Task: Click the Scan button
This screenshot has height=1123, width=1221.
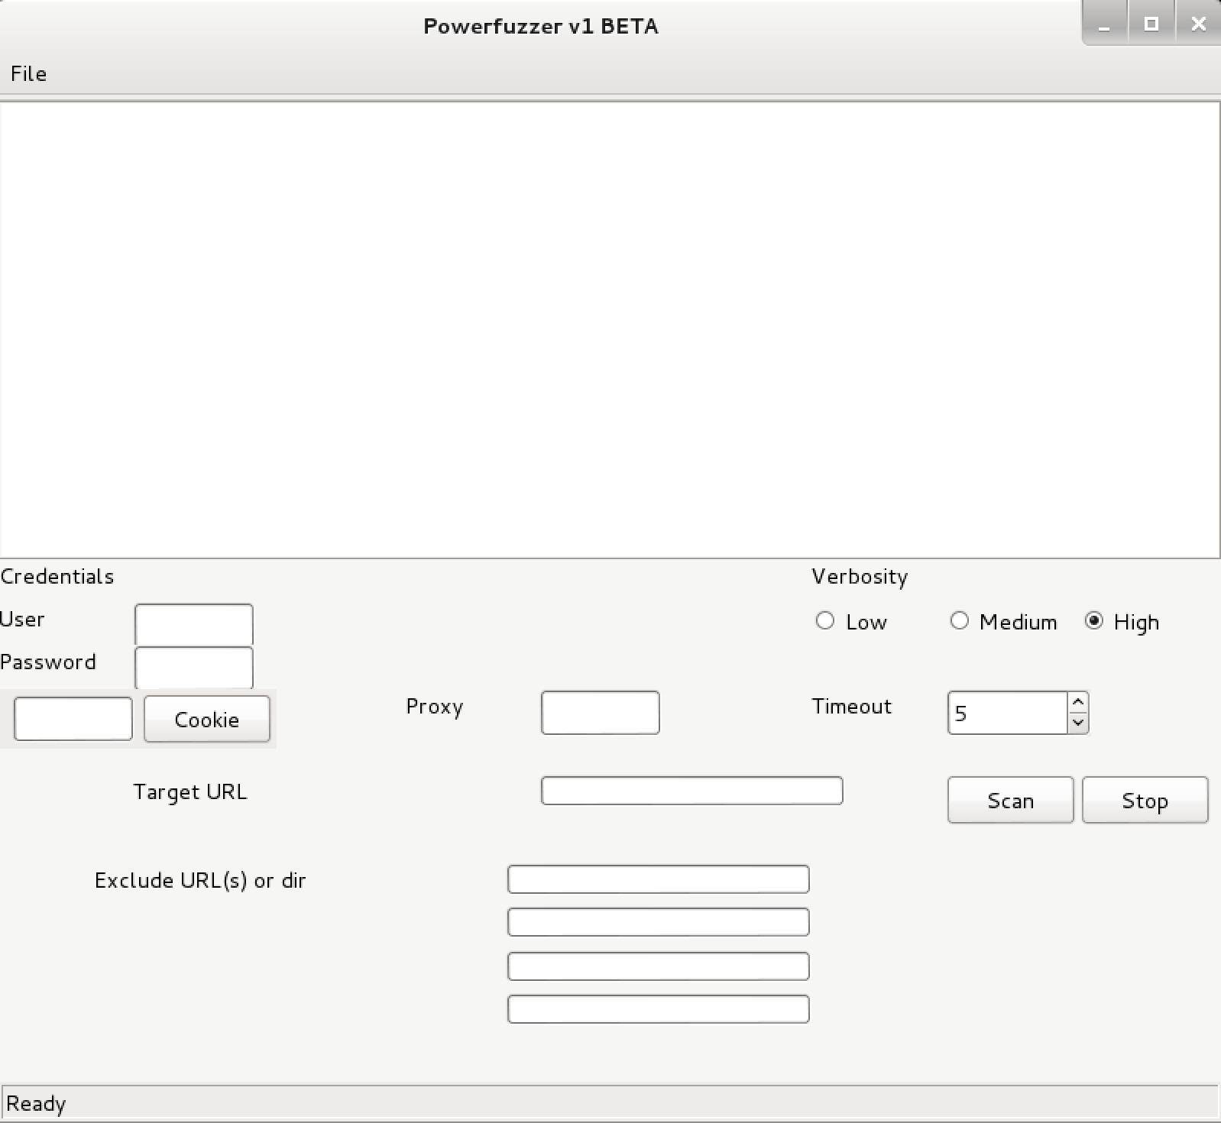Action: (x=1010, y=800)
